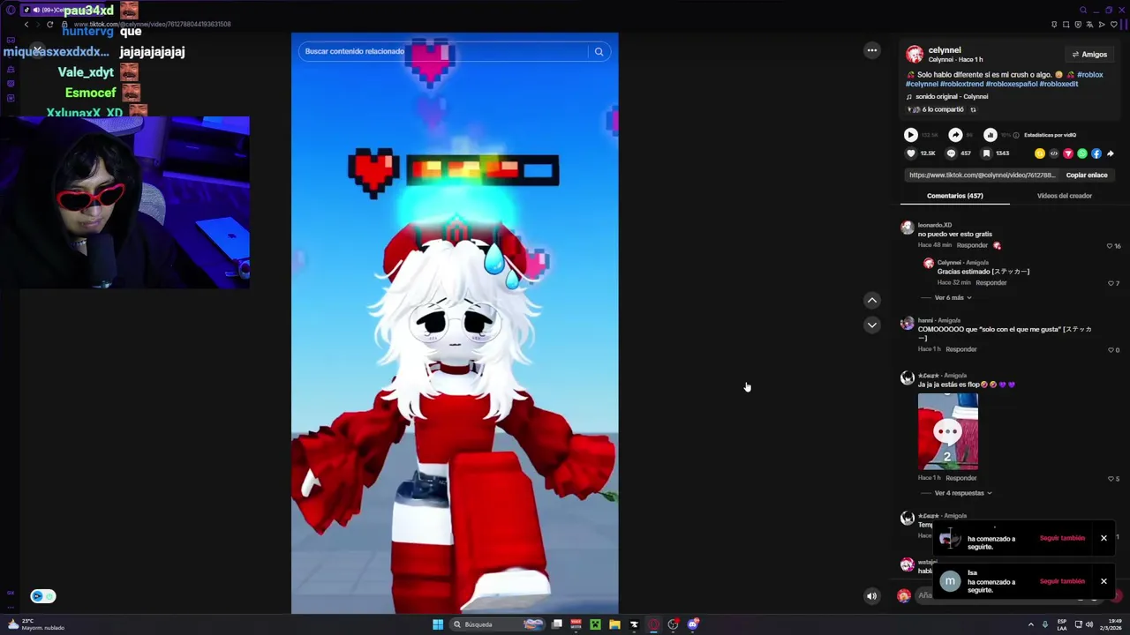Open Discord from the Windows taskbar
The width and height of the screenshot is (1130, 635).
point(693,624)
